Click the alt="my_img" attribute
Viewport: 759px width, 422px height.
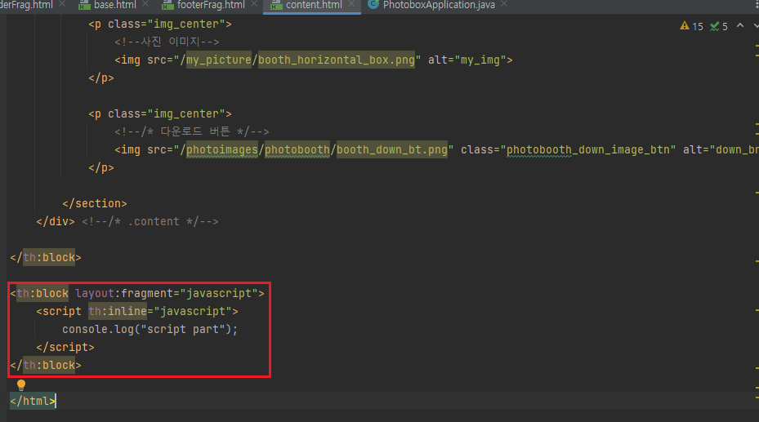467,60
